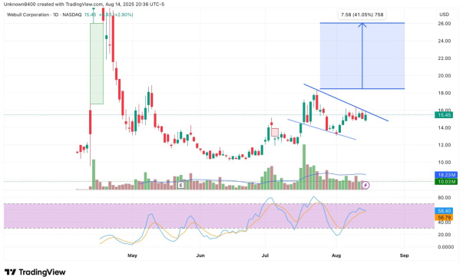Click the Webull Corporation symbol title
This screenshot has width=463, height=277.
click(x=45, y=15)
